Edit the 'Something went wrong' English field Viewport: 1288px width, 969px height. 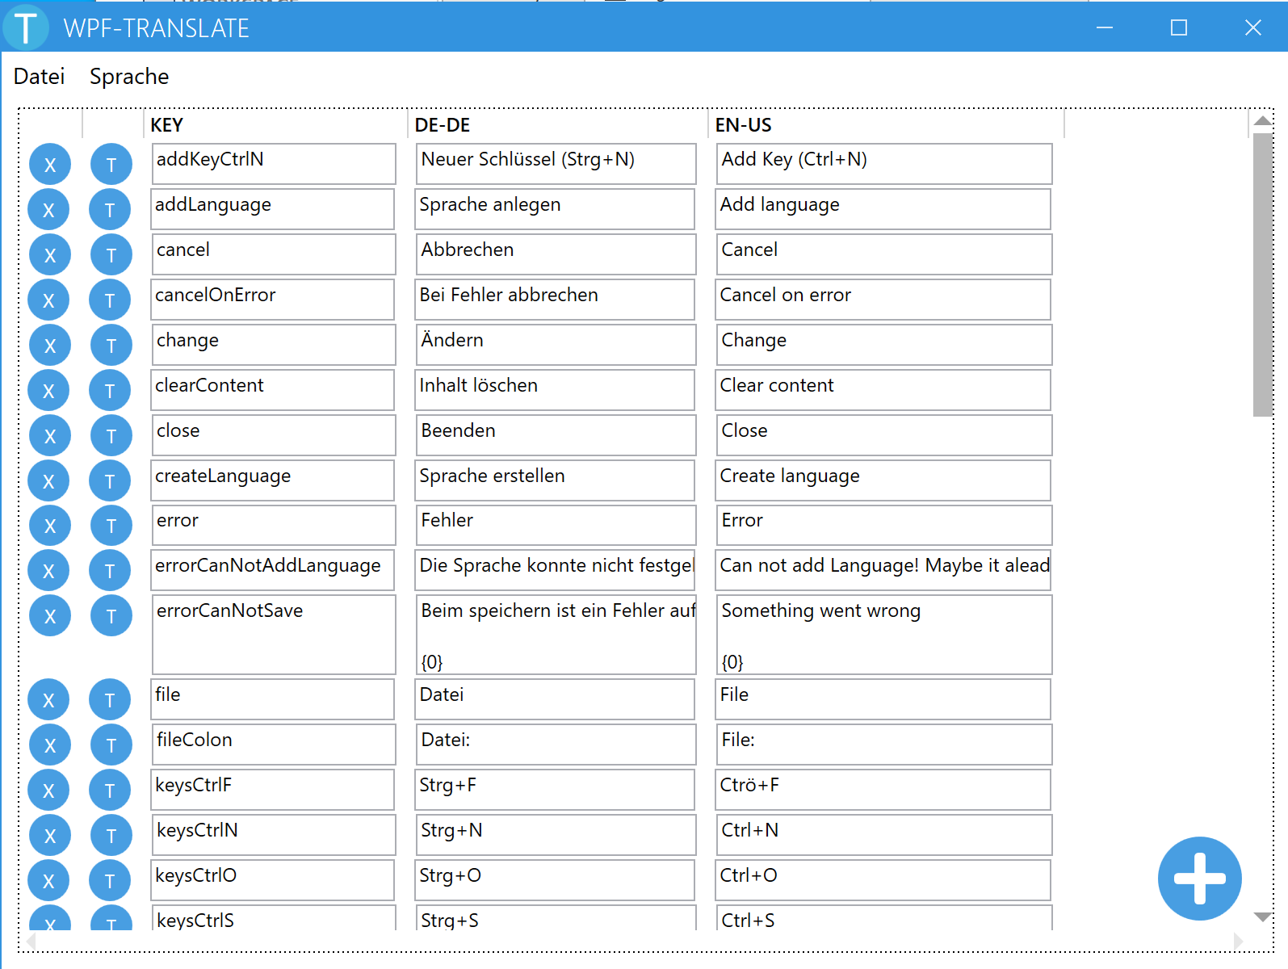tap(884, 635)
